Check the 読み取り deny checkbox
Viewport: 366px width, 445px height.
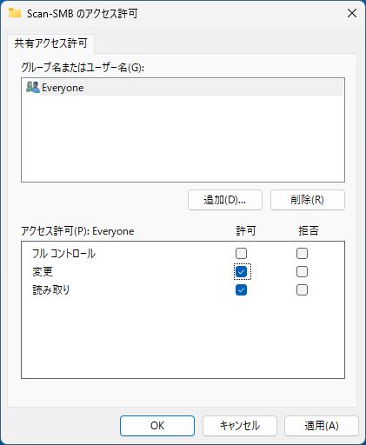[302, 290]
